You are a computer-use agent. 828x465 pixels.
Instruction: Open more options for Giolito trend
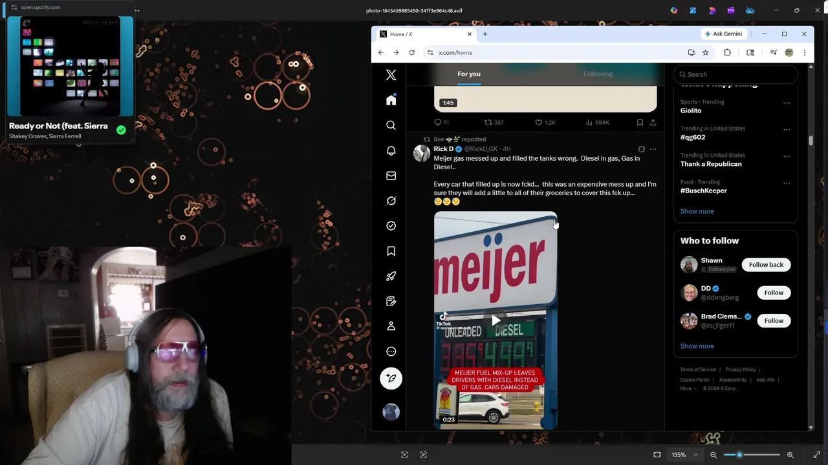787,103
